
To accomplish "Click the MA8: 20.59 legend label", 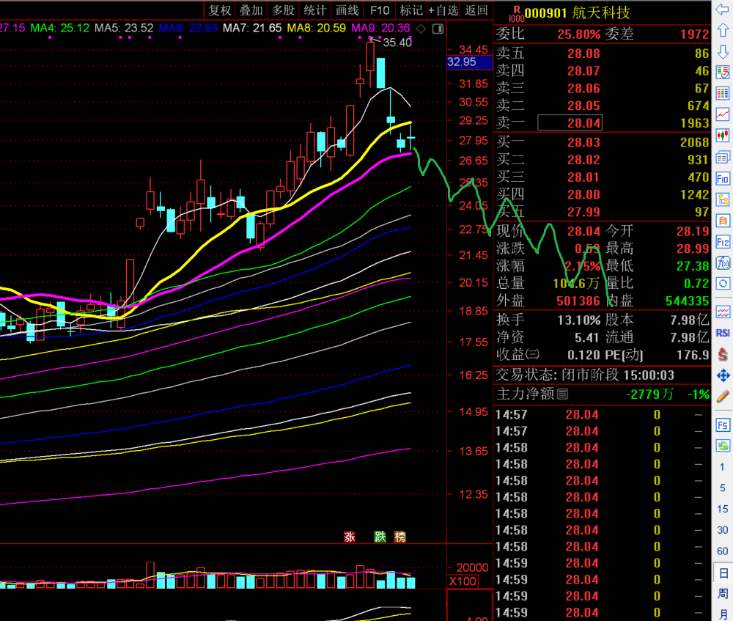I will (x=317, y=28).
